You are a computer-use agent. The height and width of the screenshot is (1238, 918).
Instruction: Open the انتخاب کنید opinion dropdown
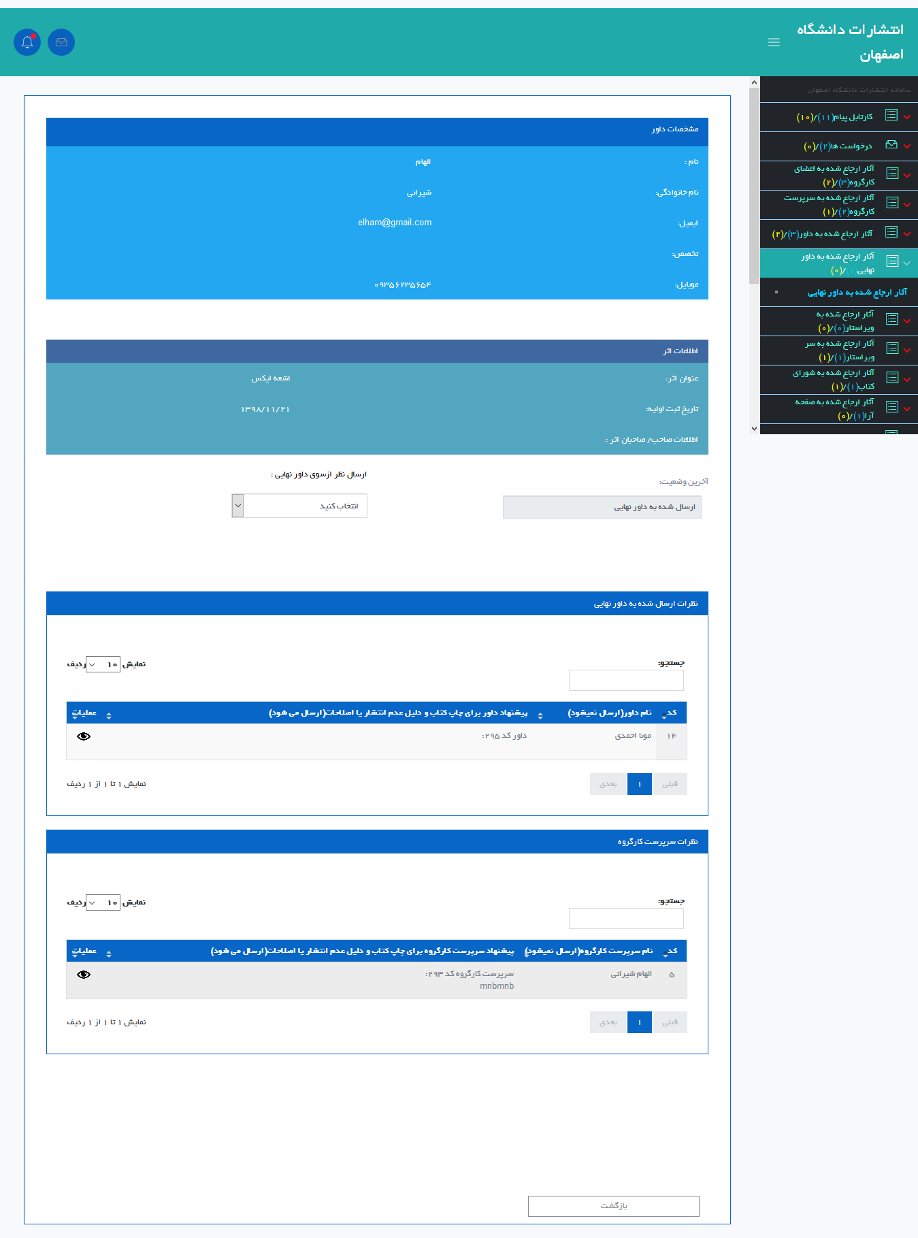(x=299, y=506)
